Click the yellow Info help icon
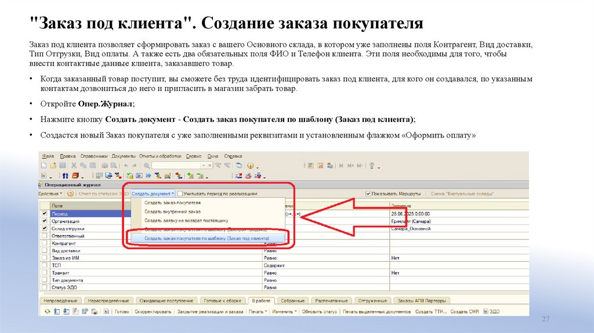 (250, 165)
